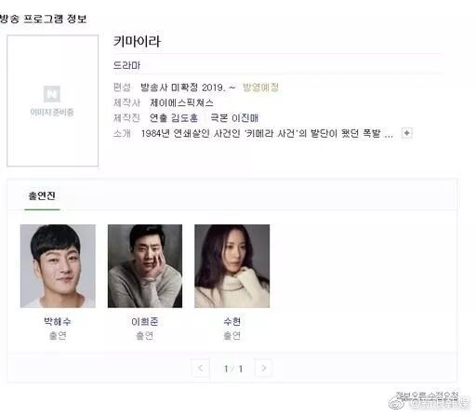Click the 이미지준비중 poster placeholder

coord(52,101)
